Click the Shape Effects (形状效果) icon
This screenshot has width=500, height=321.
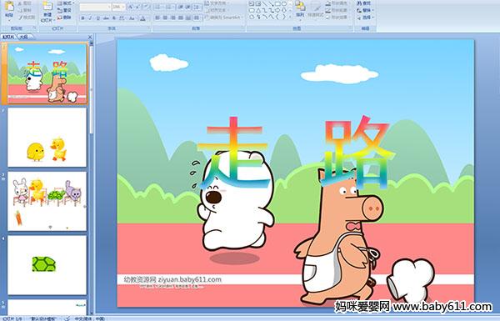328,18
